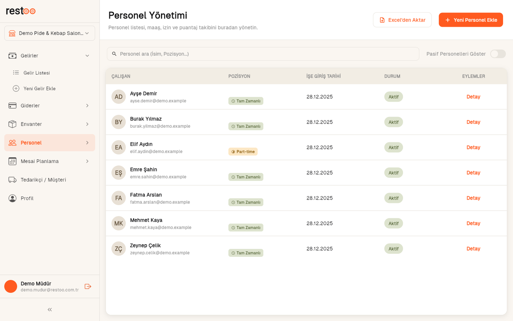This screenshot has height=321, width=513.
Task: Click the Profil user icon
Action: [x=12, y=198]
